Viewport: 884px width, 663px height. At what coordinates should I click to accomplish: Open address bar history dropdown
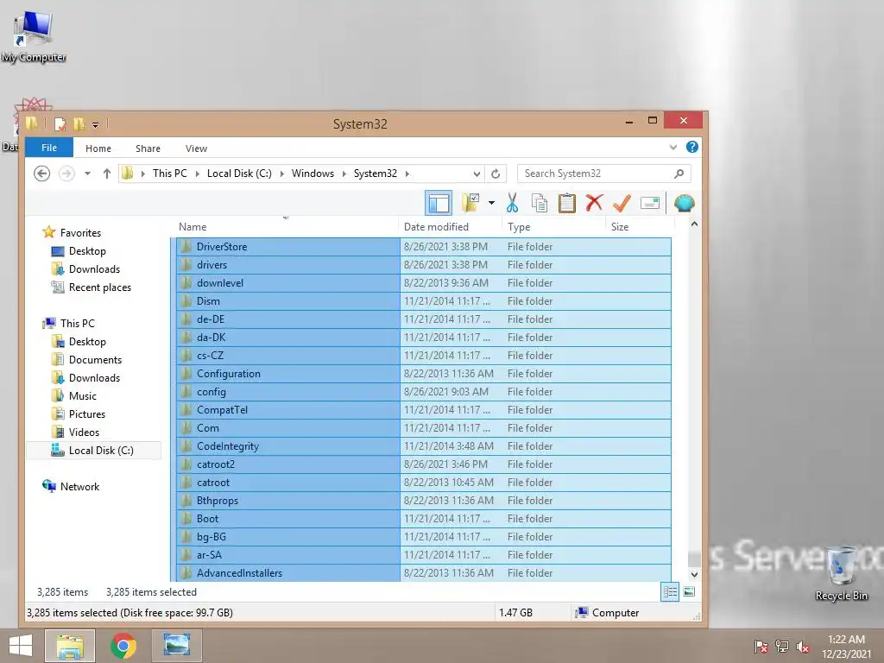477,174
